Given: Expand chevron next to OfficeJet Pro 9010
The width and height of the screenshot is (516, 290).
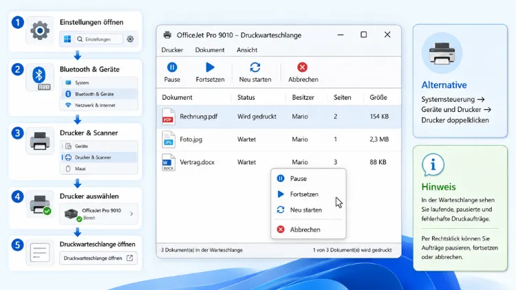Looking at the screenshot, I should pyautogui.click(x=131, y=214).
